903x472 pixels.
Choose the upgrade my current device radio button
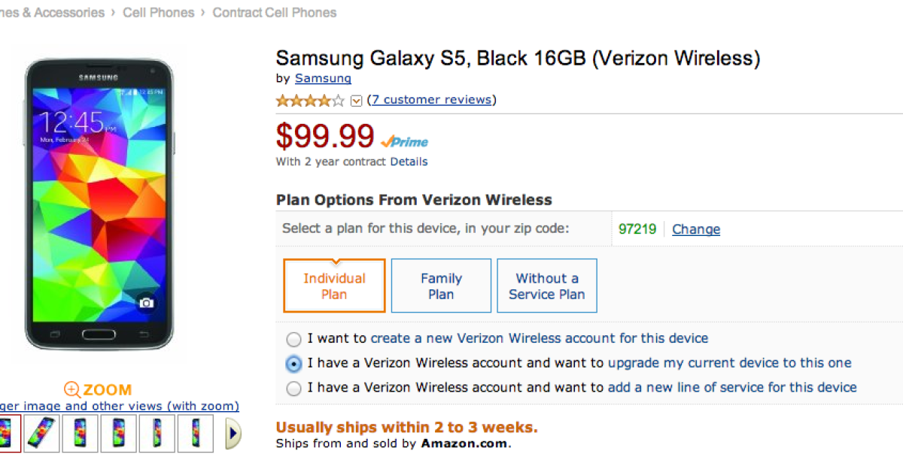point(293,364)
